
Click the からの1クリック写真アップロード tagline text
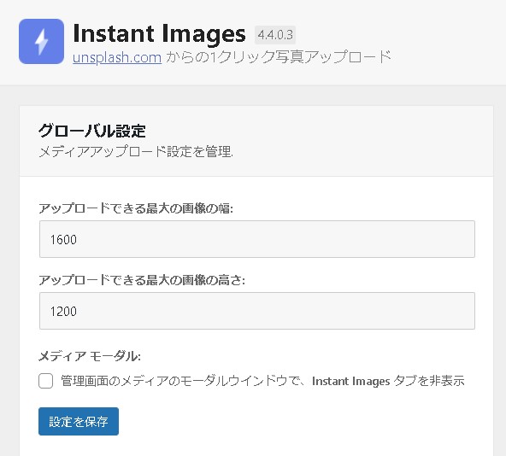pyautogui.click(x=279, y=56)
